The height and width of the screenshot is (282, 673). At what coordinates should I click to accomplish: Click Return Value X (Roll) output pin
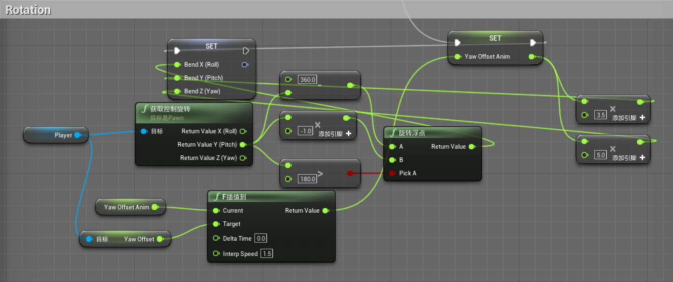[243, 131]
